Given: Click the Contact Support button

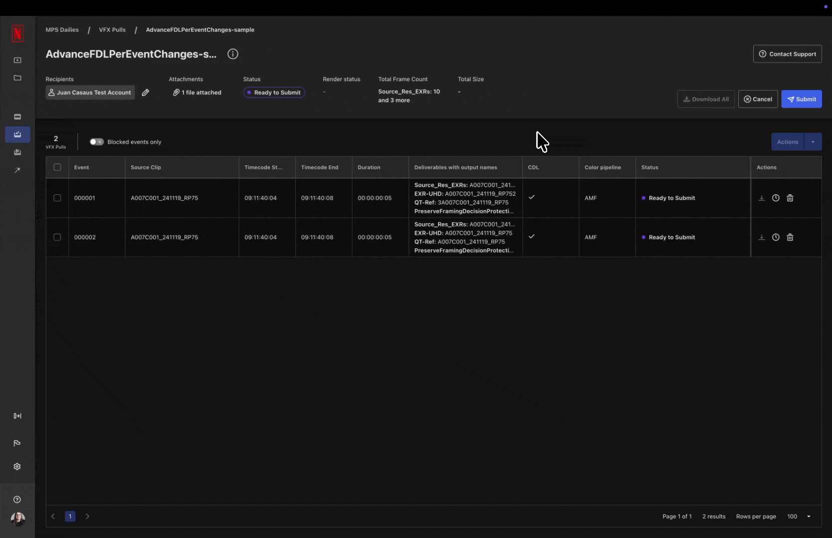Looking at the screenshot, I should pos(787,54).
